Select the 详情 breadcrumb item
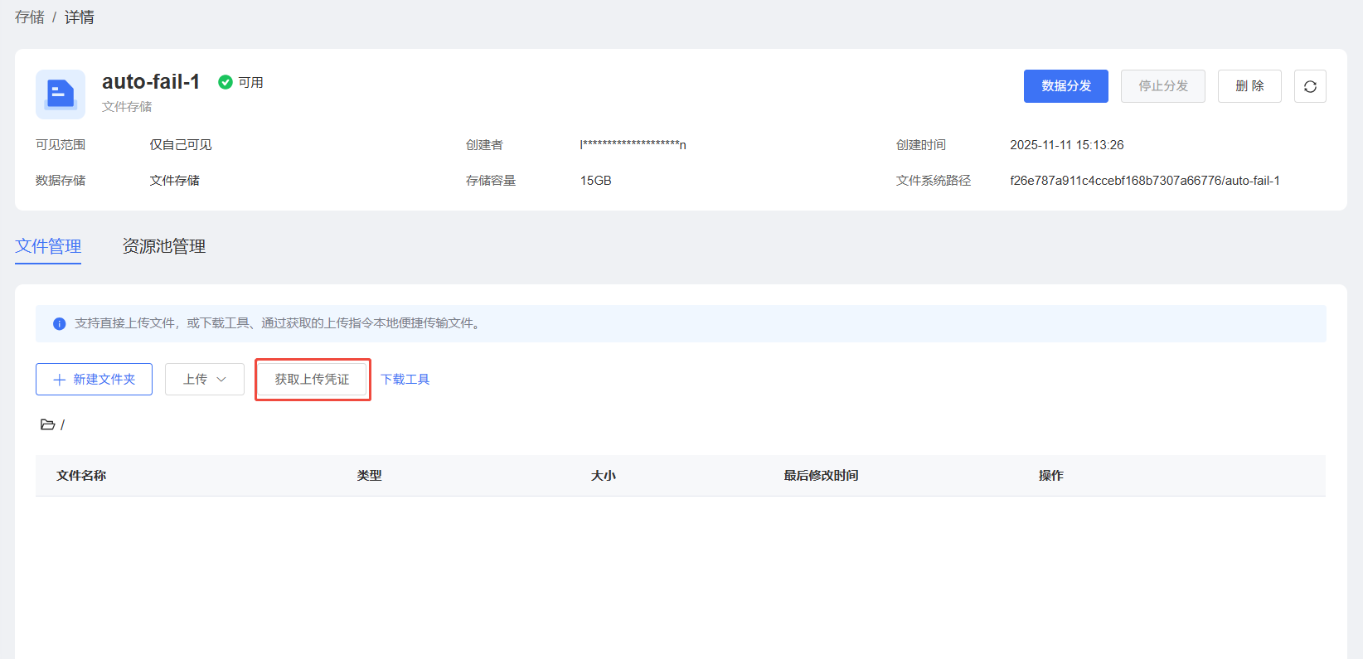The width and height of the screenshot is (1363, 659). [80, 17]
